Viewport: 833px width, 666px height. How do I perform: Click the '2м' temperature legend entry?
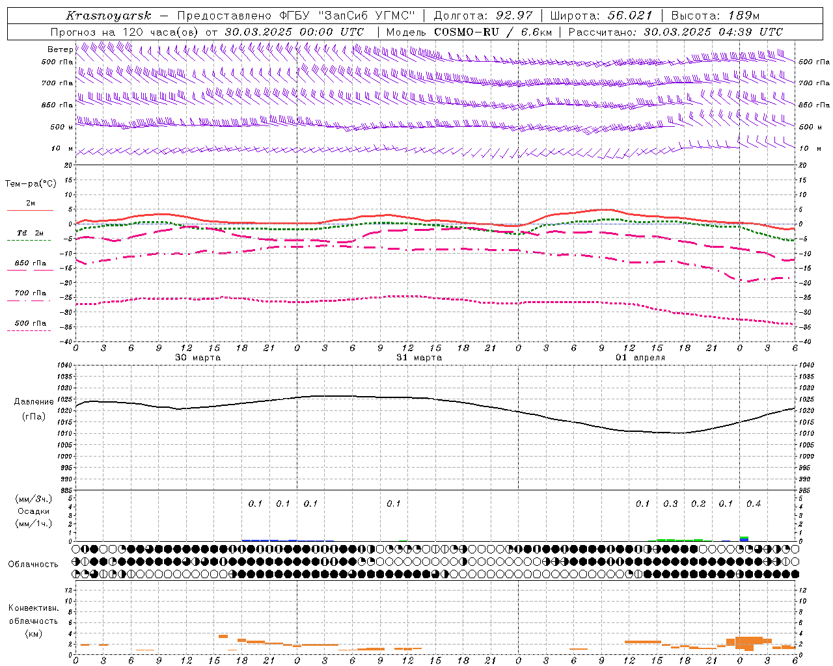[x=31, y=204]
